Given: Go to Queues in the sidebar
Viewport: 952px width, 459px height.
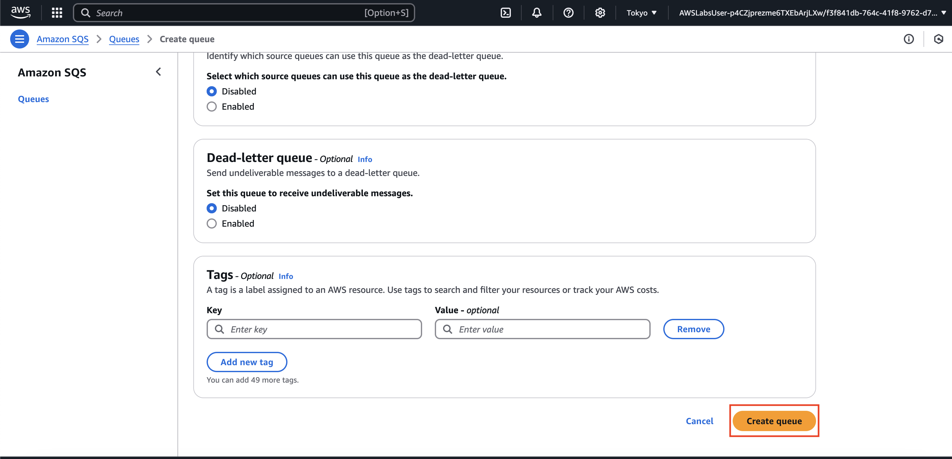Looking at the screenshot, I should click(x=33, y=99).
